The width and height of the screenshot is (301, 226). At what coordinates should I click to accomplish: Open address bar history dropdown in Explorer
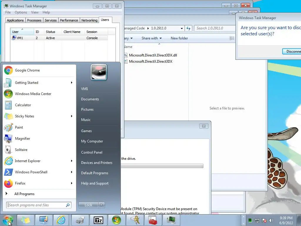(182, 29)
